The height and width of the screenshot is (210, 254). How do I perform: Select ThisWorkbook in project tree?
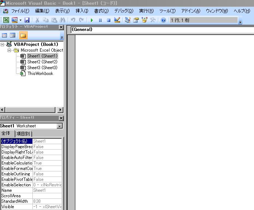pyautogui.click(x=40, y=74)
